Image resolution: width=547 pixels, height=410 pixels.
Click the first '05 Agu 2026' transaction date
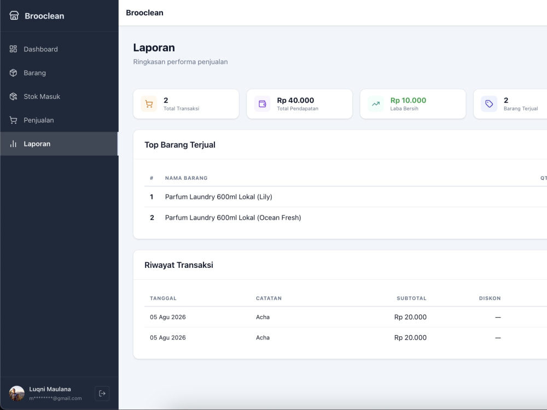[168, 317]
